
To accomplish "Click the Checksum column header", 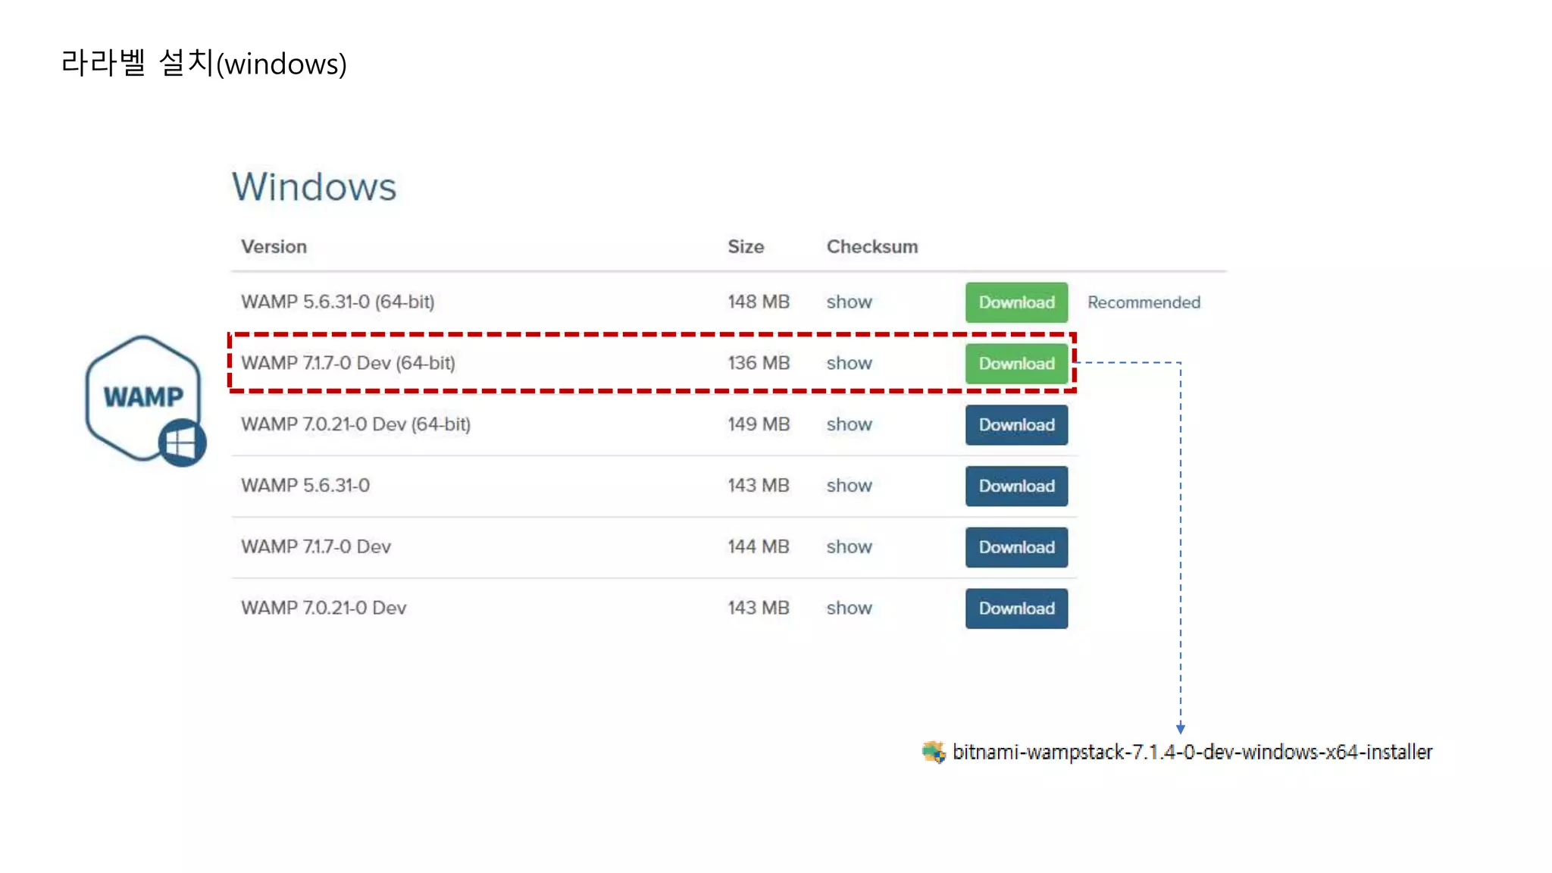I will (871, 247).
